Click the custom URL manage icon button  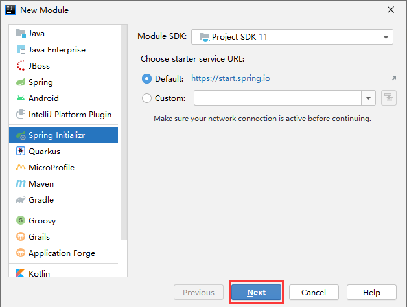pos(388,98)
